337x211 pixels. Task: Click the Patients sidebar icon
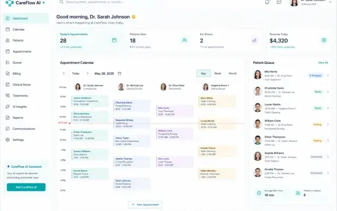(7, 40)
